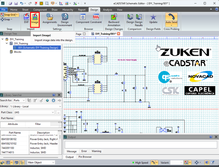219x167 pixels.
Task: Click the Part Name input field
Action: [37, 118]
